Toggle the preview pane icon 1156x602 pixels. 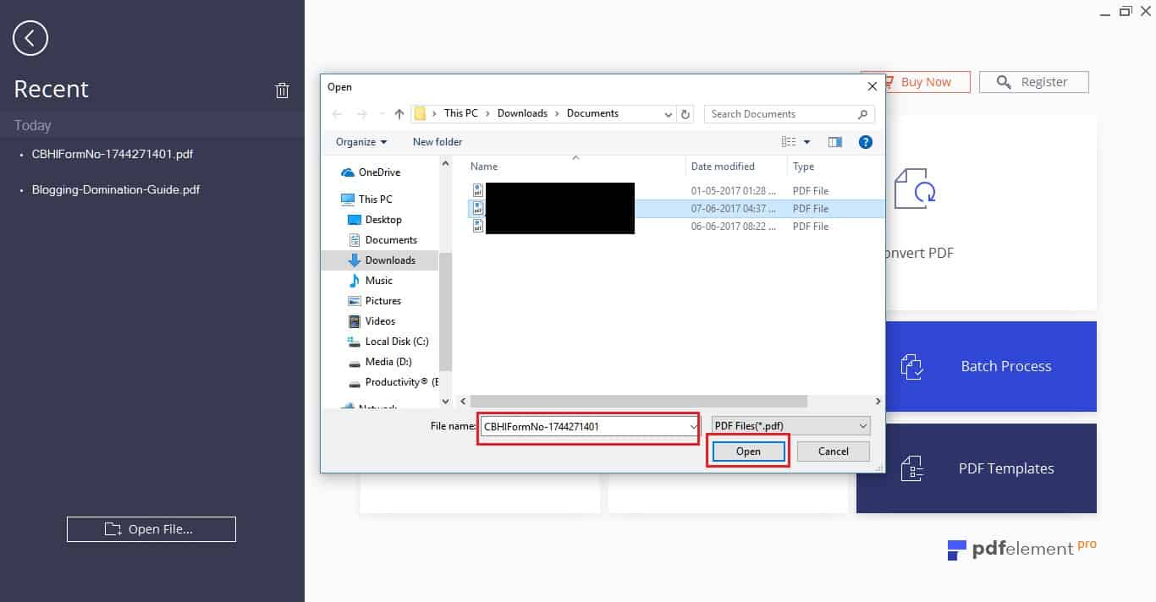pos(835,142)
